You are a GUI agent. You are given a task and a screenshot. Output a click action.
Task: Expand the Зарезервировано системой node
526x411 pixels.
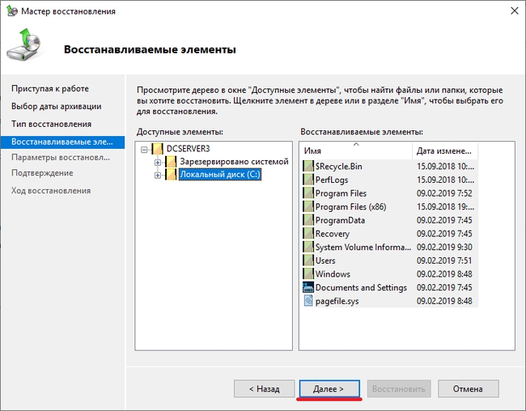[158, 163]
